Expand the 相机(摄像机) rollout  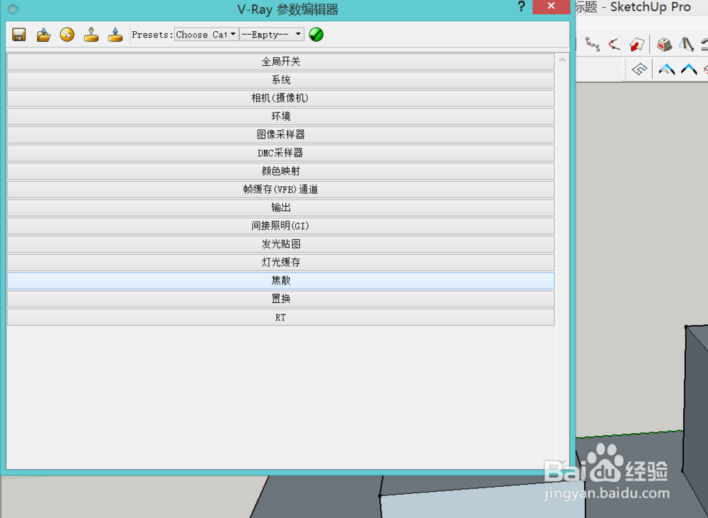point(281,98)
